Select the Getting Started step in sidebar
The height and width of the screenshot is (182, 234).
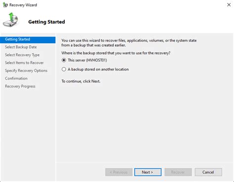(x=28, y=39)
